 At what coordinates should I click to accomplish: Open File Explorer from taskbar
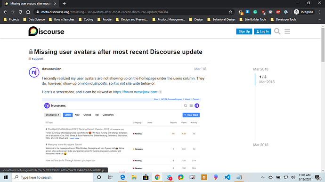(134, 177)
